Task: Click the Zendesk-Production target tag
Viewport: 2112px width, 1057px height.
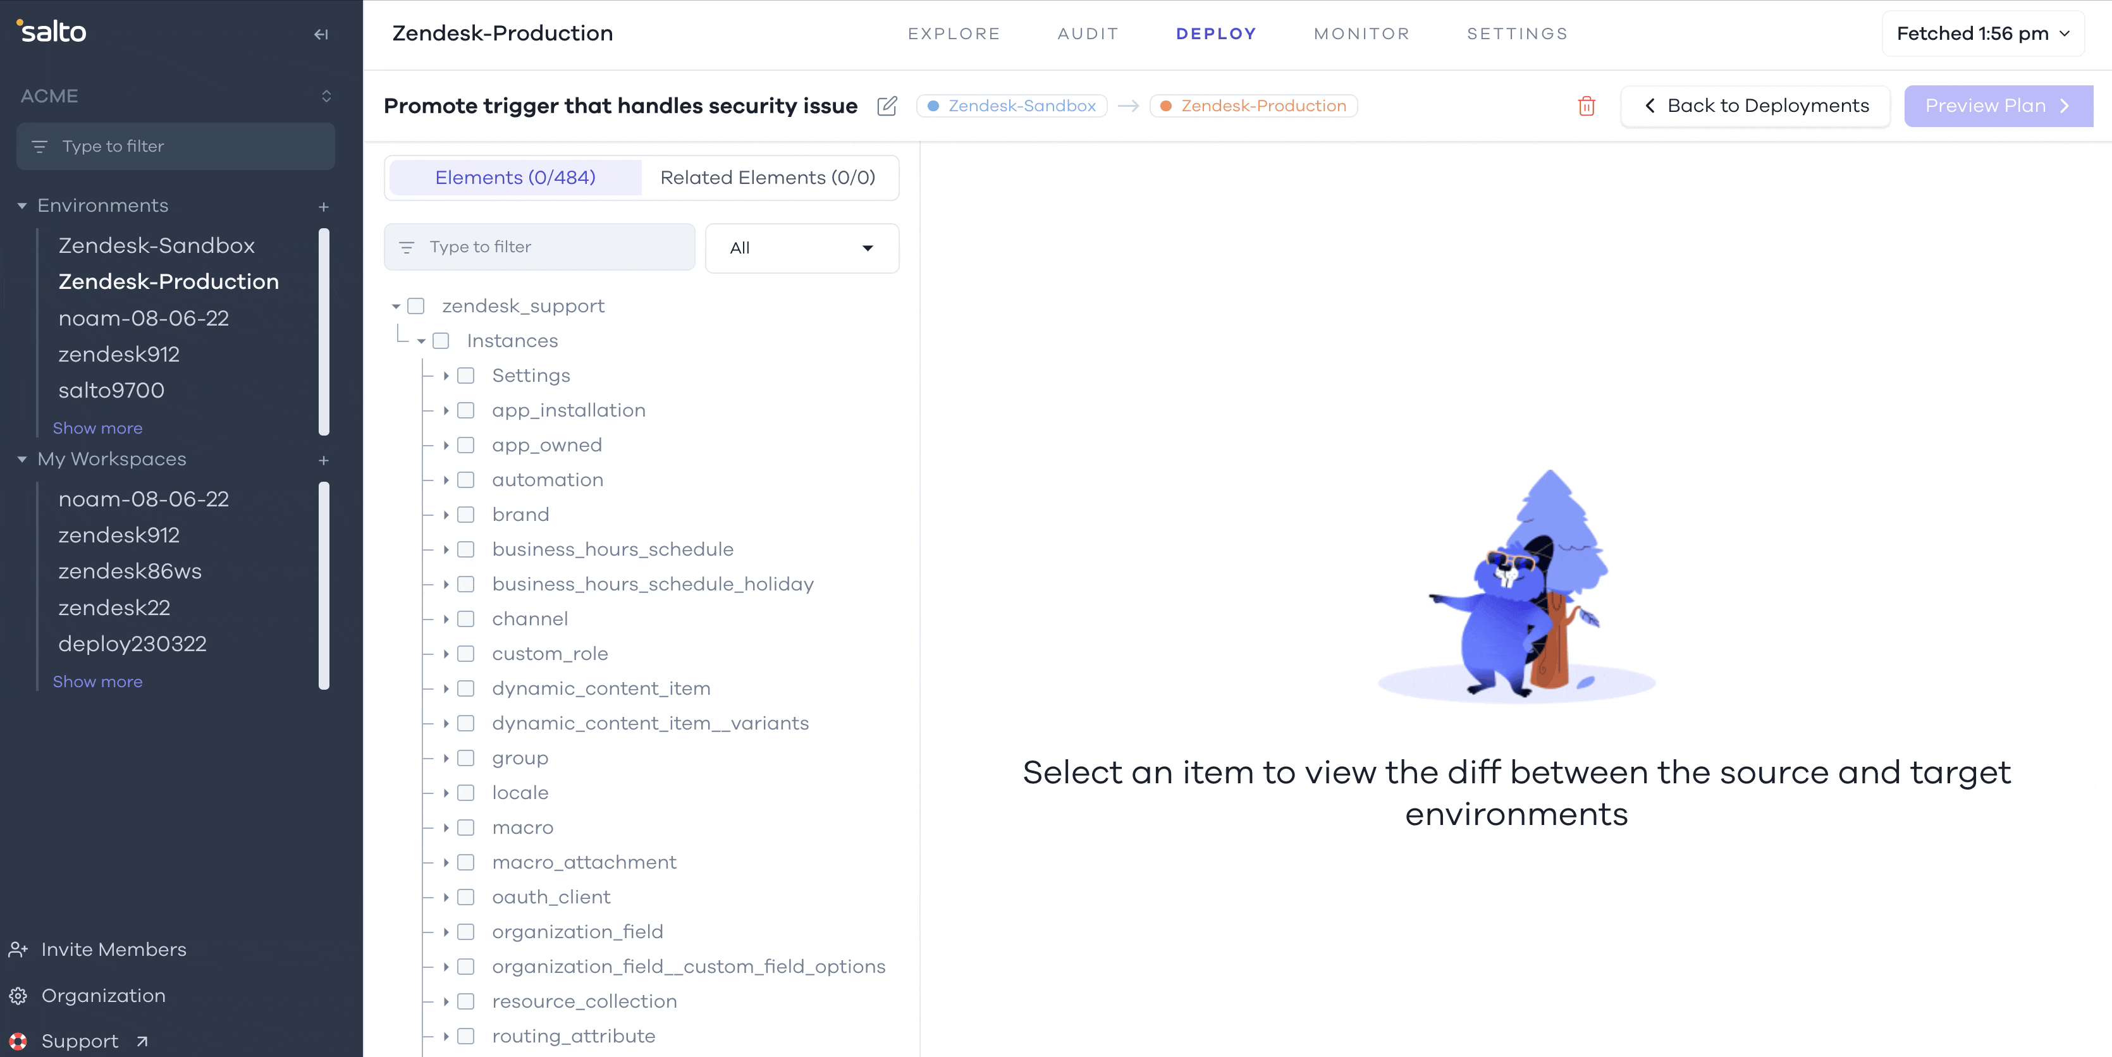Action: [x=1253, y=106]
